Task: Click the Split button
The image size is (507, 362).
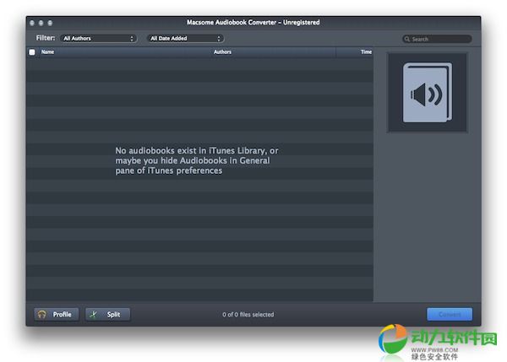Action: [108, 315]
